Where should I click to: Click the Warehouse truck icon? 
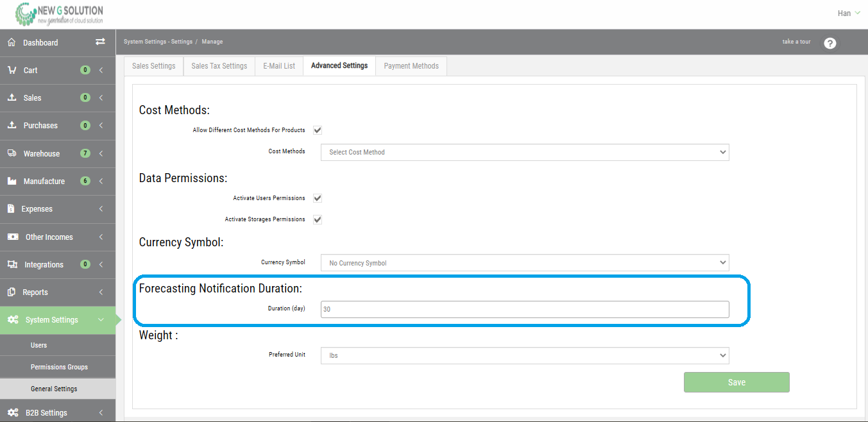pos(12,153)
